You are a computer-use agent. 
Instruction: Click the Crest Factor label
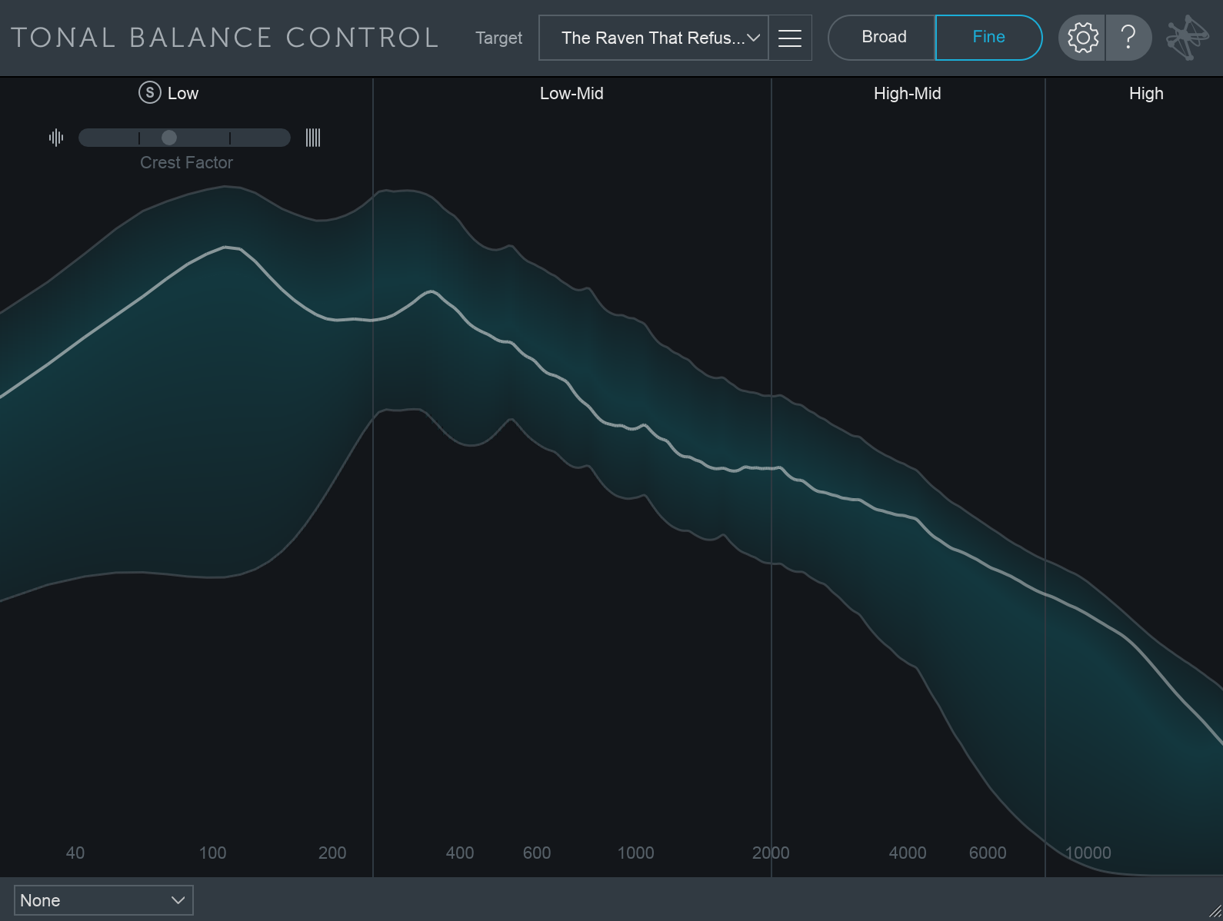coord(186,162)
